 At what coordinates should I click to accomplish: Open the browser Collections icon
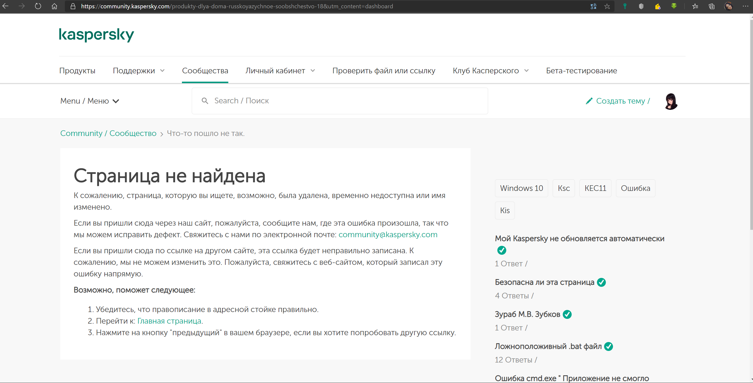(712, 6)
